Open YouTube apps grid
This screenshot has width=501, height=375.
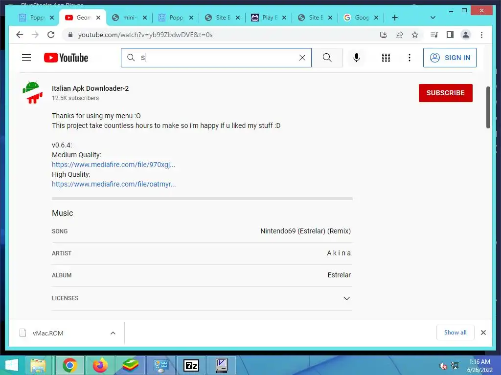pos(386,58)
